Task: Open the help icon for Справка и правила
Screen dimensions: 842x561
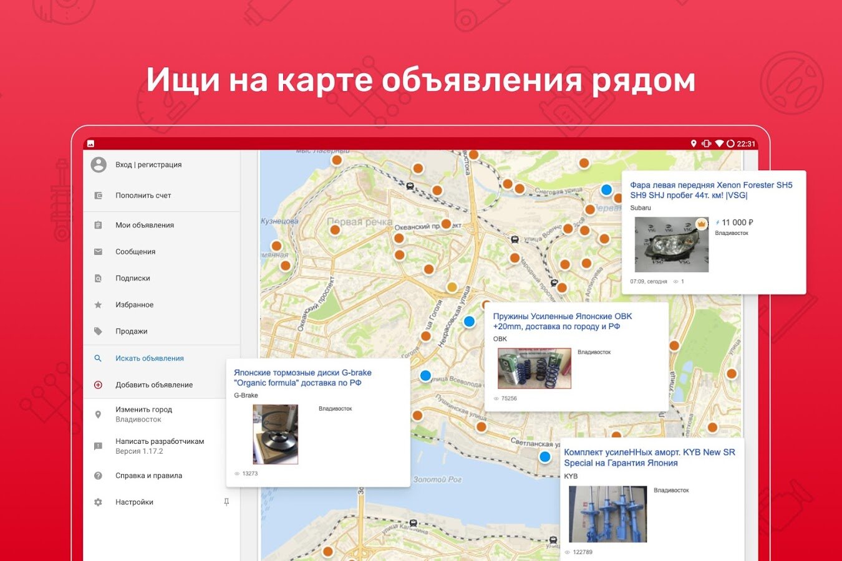Action: coord(98,476)
